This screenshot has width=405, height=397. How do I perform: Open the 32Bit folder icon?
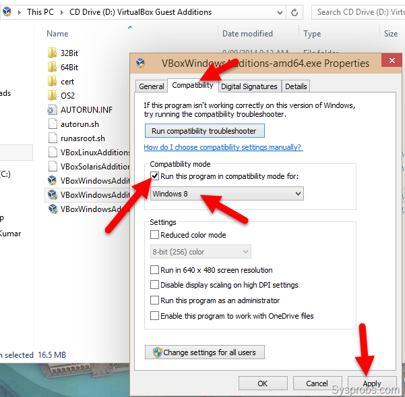[x=52, y=53]
